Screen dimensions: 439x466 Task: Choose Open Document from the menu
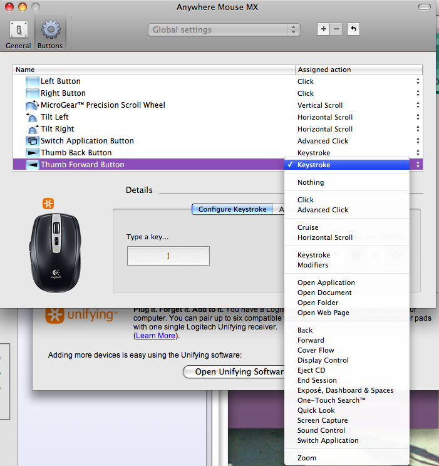point(347,293)
